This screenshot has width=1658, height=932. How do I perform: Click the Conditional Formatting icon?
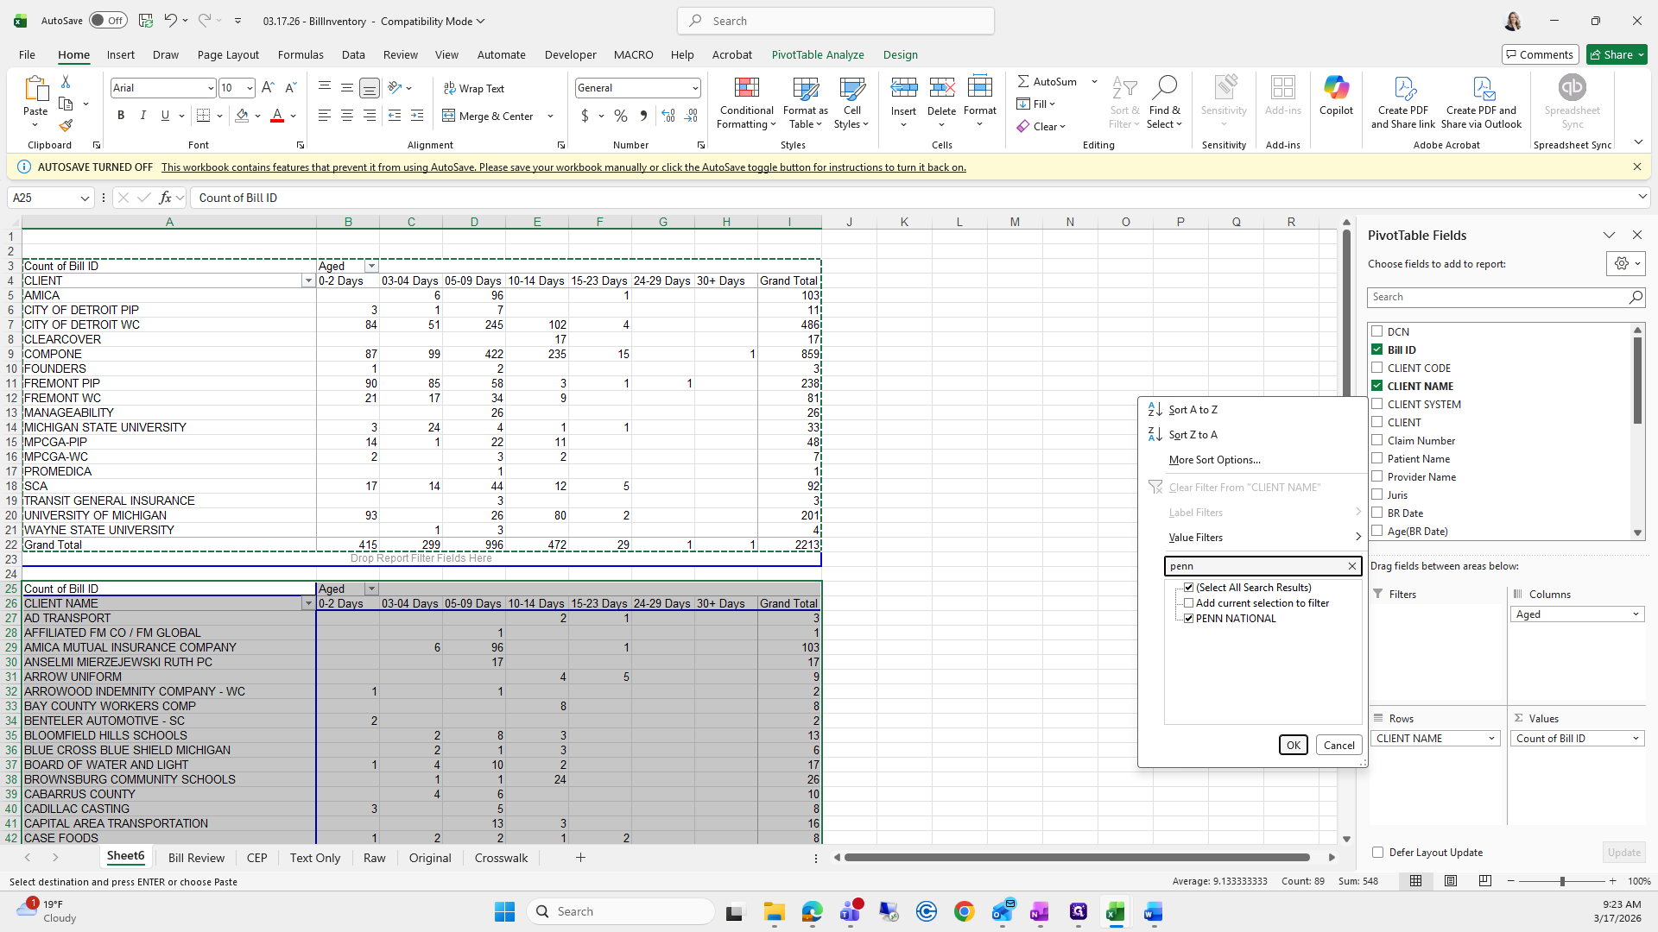click(x=746, y=88)
